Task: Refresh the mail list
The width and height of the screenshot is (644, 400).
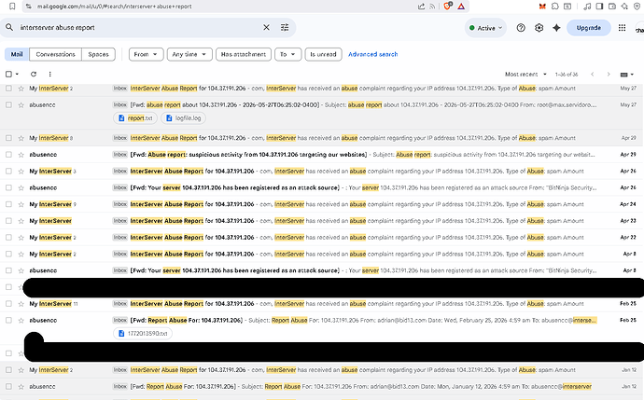Action: pyautogui.click(x=34, y=75)
